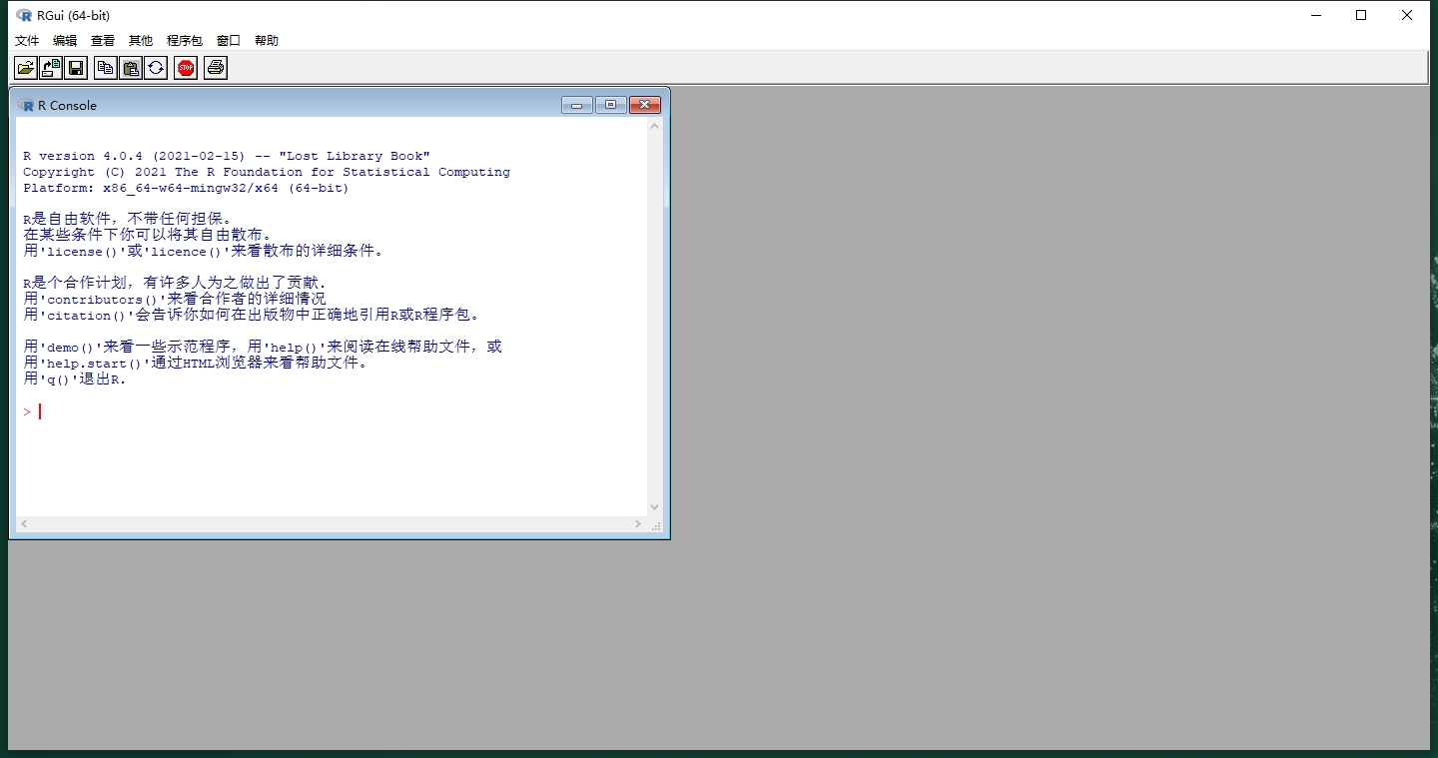
Task: Stop the current computation with the STOP icon
Action: pyautogui.click(x=185, y=67)
